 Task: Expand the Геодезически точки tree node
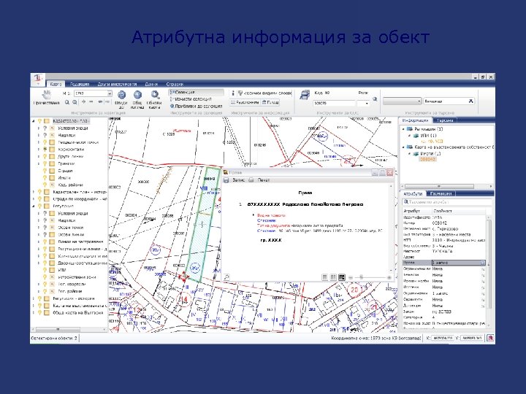coord(39,142)
